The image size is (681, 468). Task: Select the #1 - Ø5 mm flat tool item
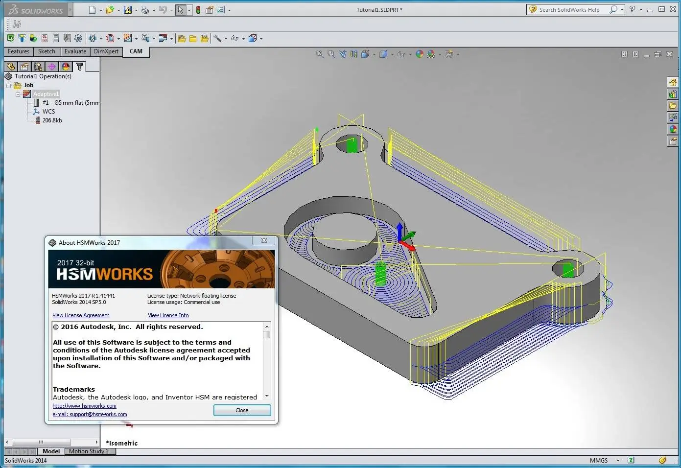(70, 103)
